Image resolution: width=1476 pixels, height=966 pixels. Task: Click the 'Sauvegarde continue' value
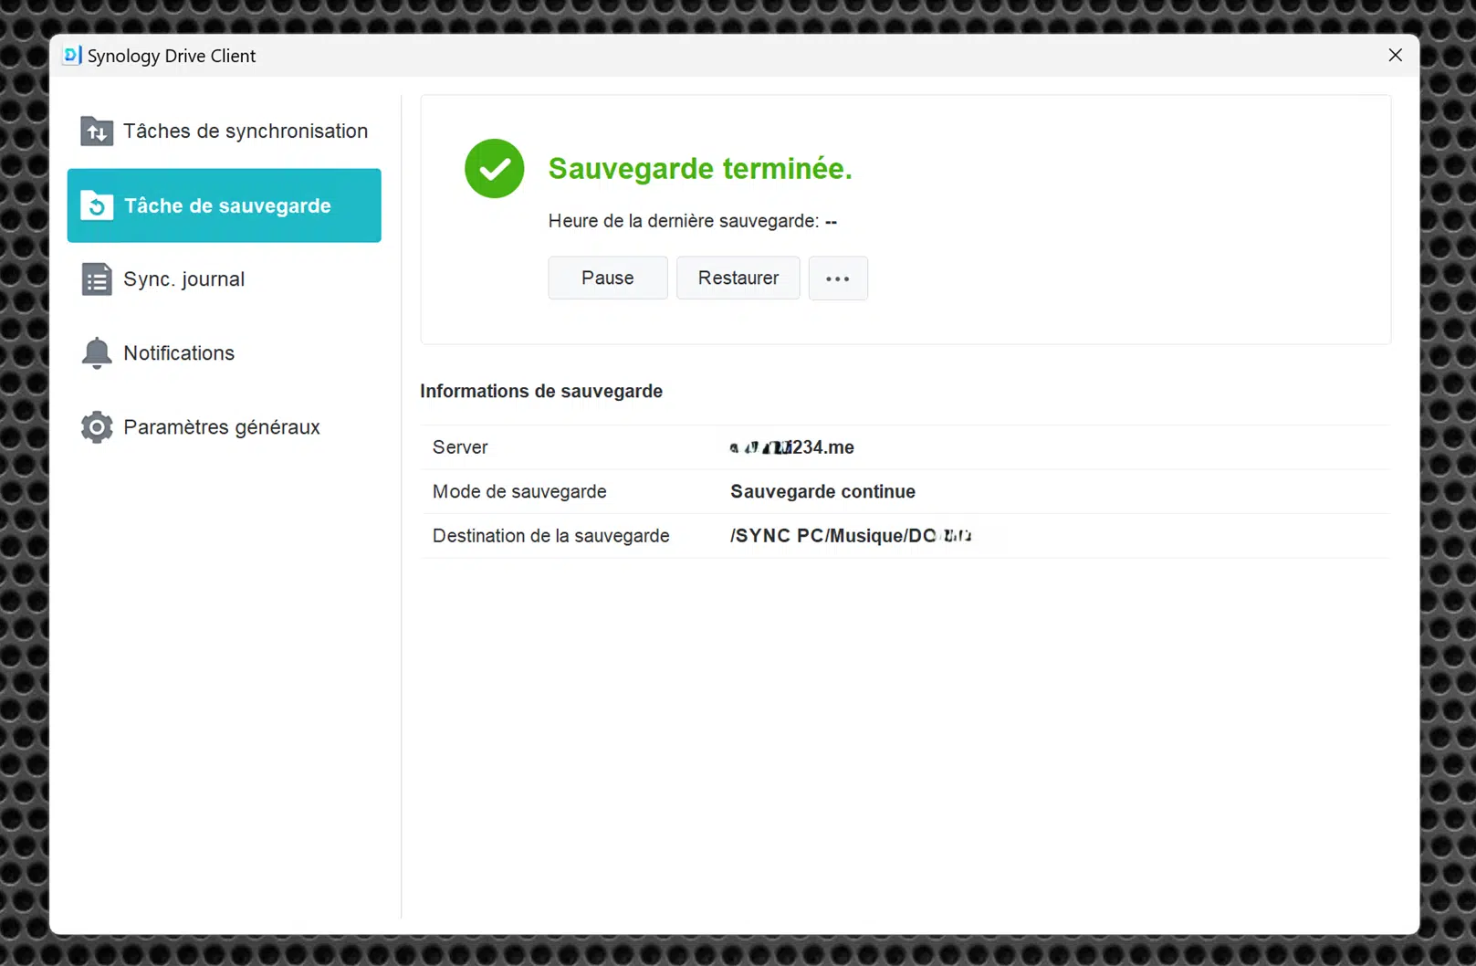click(x=822, y=491)
